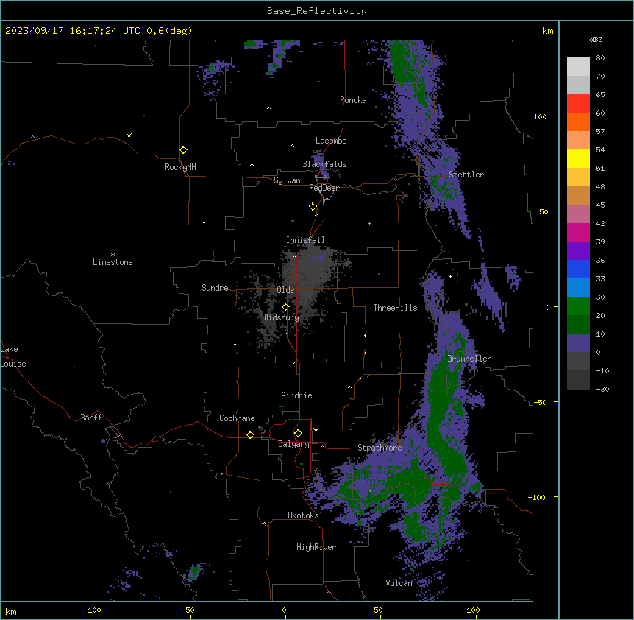Click the green 30 dBZ legend swatch

[578, 306]
